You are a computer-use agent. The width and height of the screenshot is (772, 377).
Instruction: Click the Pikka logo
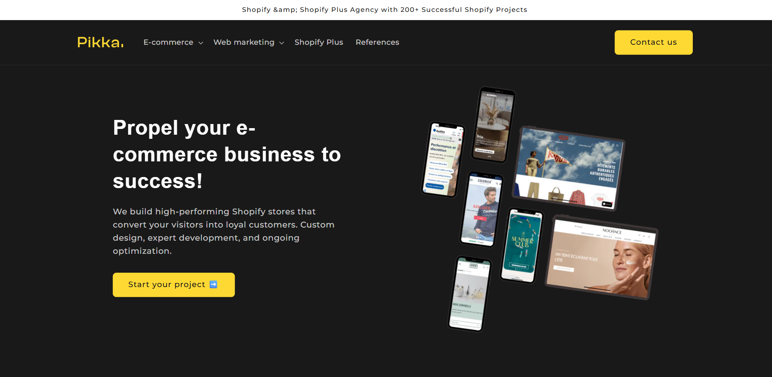[101, 42]
